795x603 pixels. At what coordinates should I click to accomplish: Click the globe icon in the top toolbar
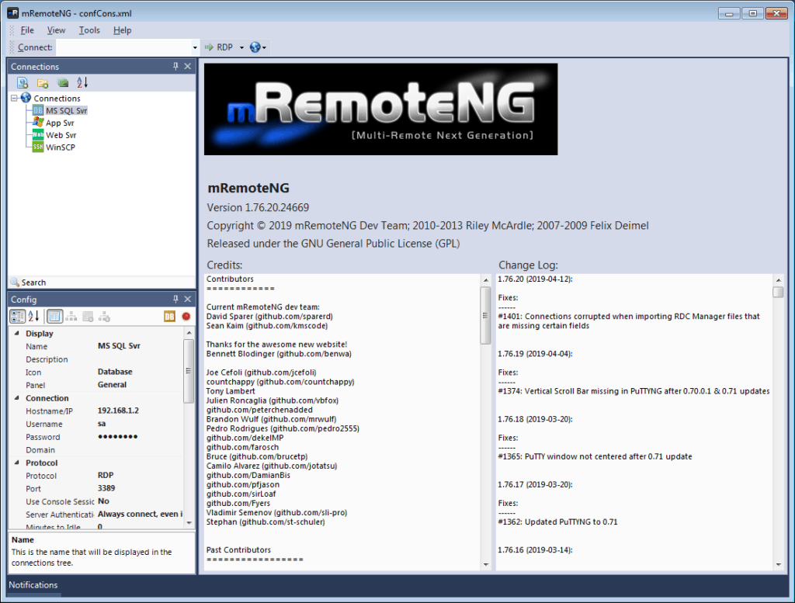tap(255, 47)
